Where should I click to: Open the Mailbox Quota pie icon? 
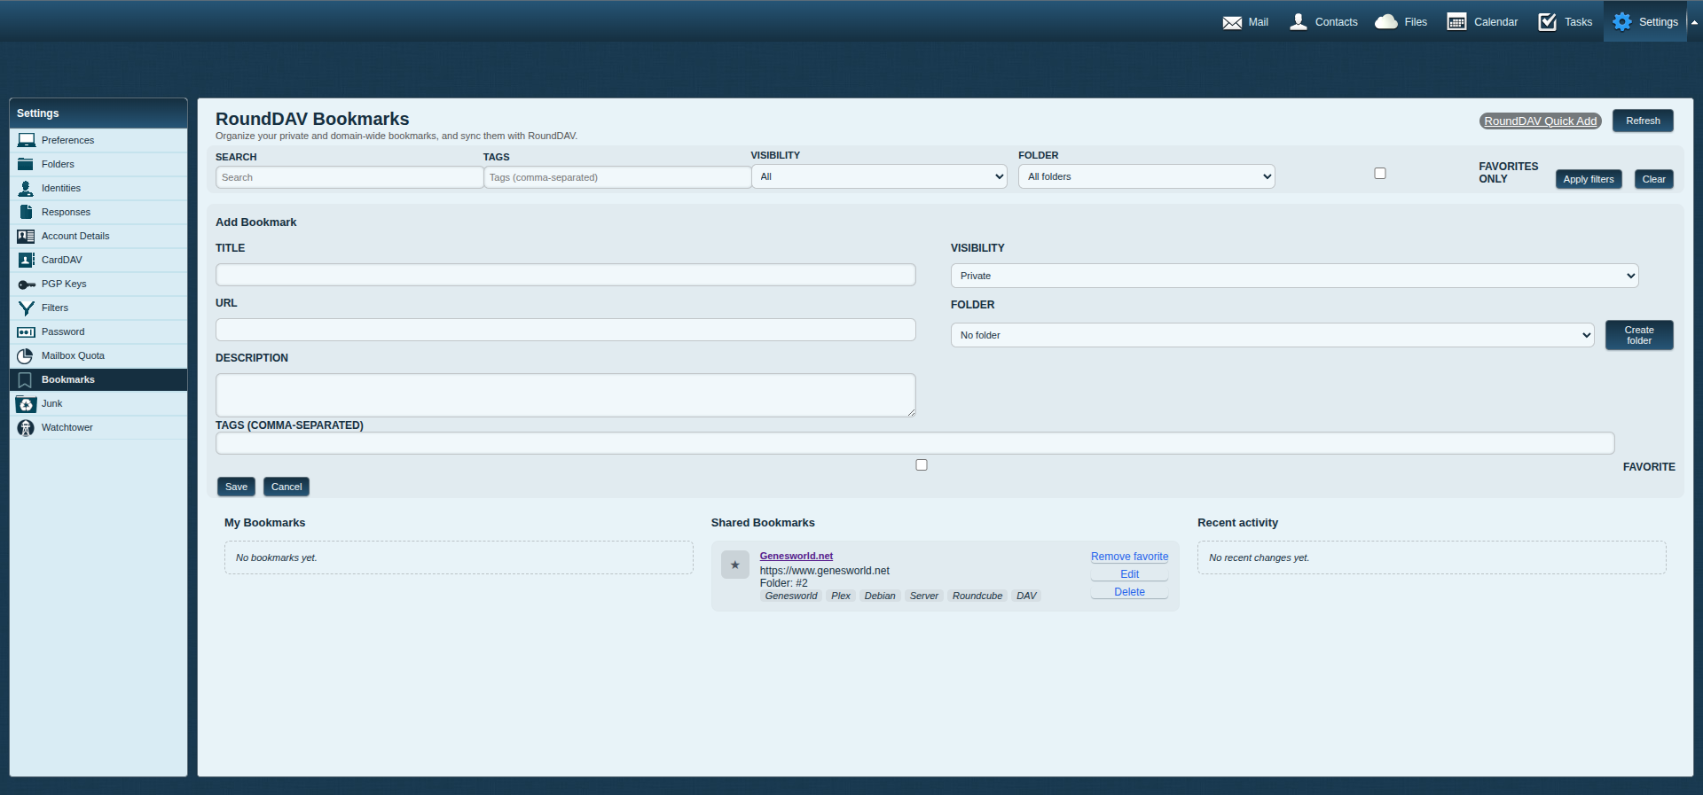pos(26,356)
